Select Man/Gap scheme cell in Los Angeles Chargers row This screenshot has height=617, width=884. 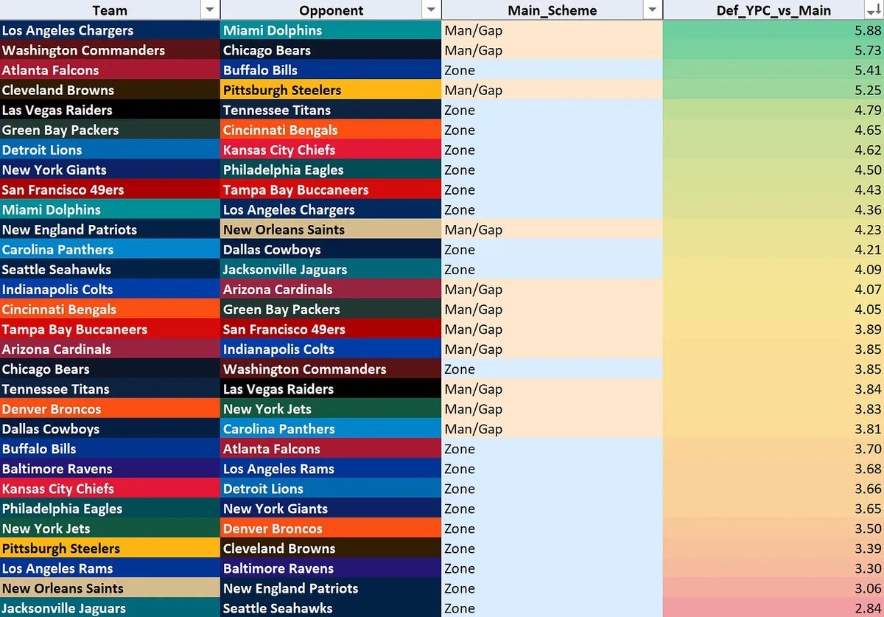(552, 31)
